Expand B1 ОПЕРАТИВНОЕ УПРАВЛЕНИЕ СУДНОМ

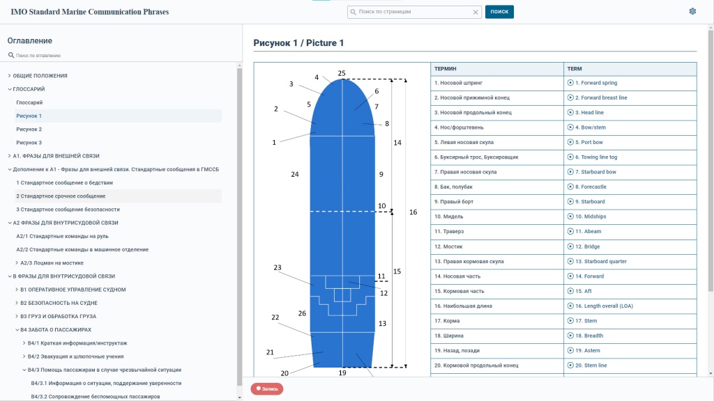17,290
